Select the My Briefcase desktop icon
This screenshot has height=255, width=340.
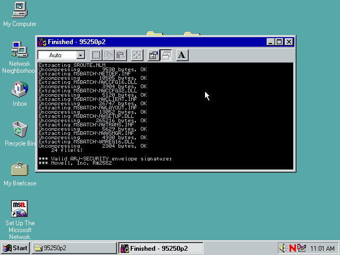[20, 174]
